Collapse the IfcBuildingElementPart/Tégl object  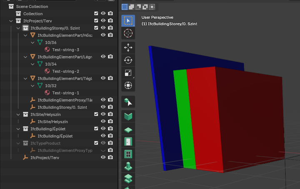(x=25, y=79)
